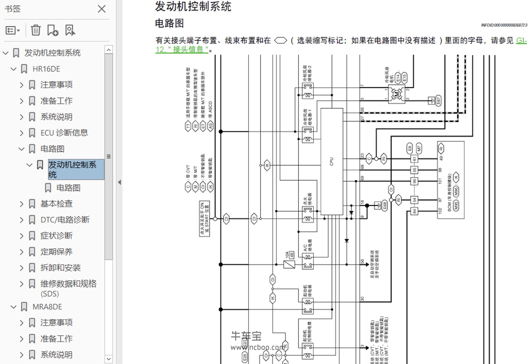The image size is (529, 364).
Task: Open the top-level 发动机控制系统 bookmark
Action: coord(52,53)
